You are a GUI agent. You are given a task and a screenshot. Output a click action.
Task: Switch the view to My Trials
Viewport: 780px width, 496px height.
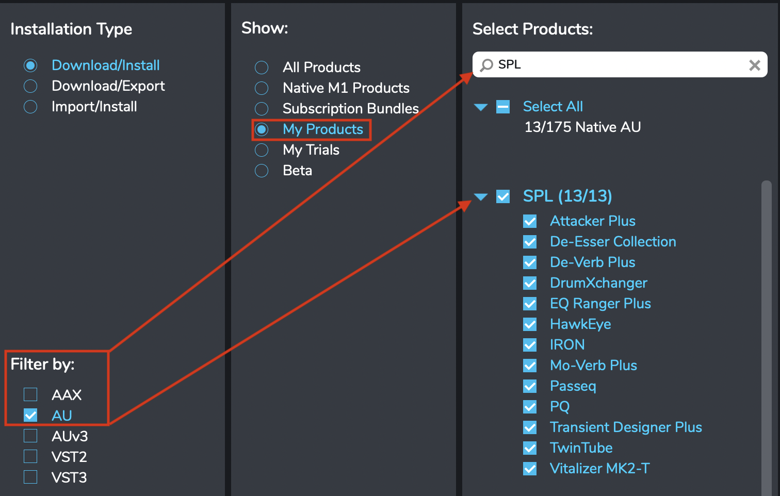262,150
